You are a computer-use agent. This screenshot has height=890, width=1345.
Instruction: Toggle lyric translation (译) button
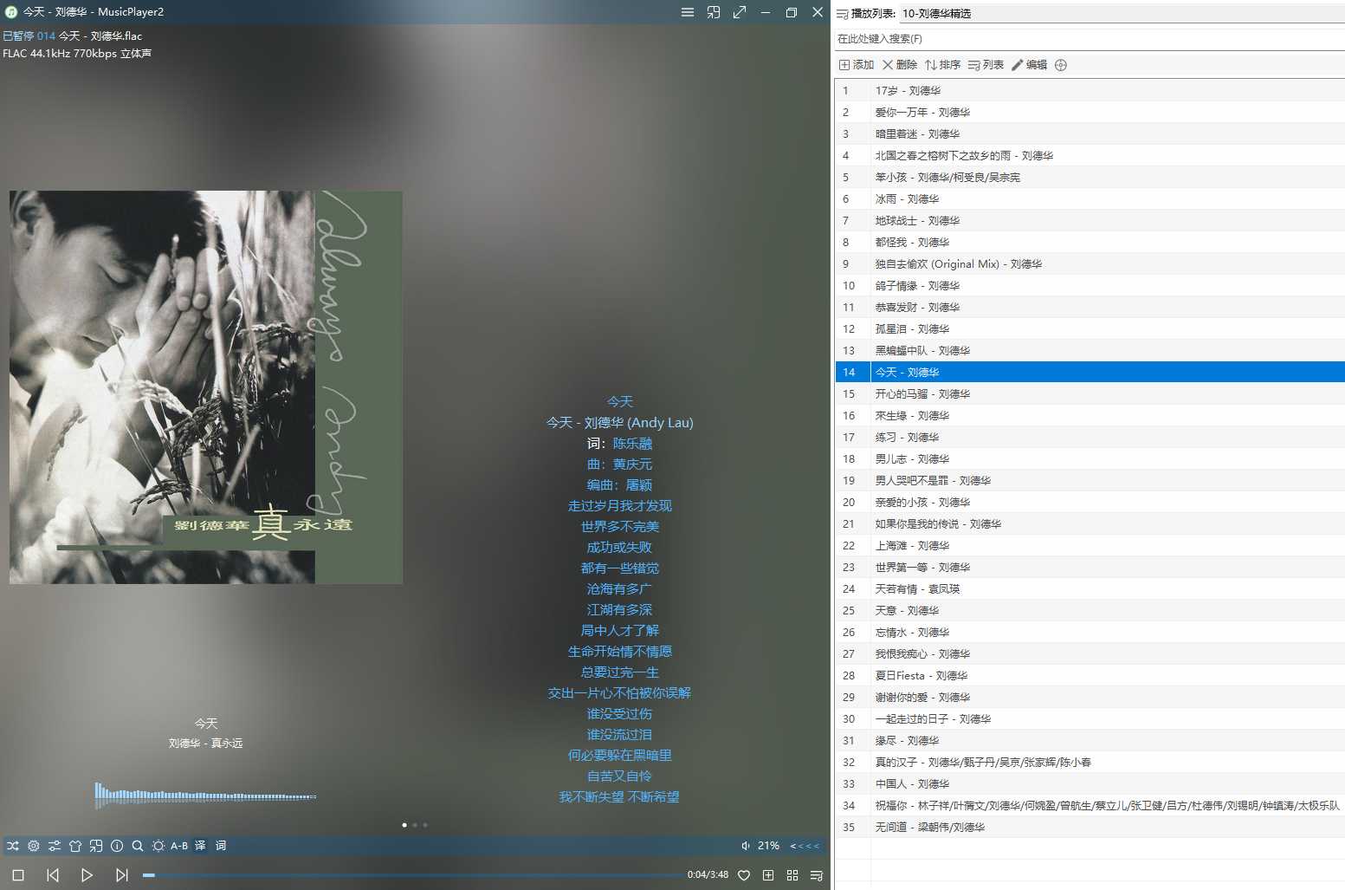pyautogui.click(x=200, y=846)
